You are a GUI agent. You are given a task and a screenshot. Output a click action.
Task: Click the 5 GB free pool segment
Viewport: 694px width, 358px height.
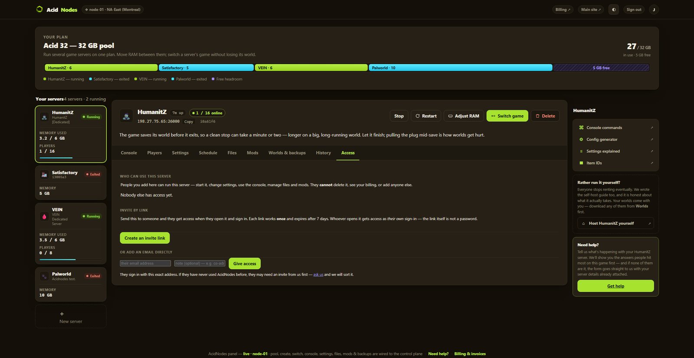(x=601, y=68)
